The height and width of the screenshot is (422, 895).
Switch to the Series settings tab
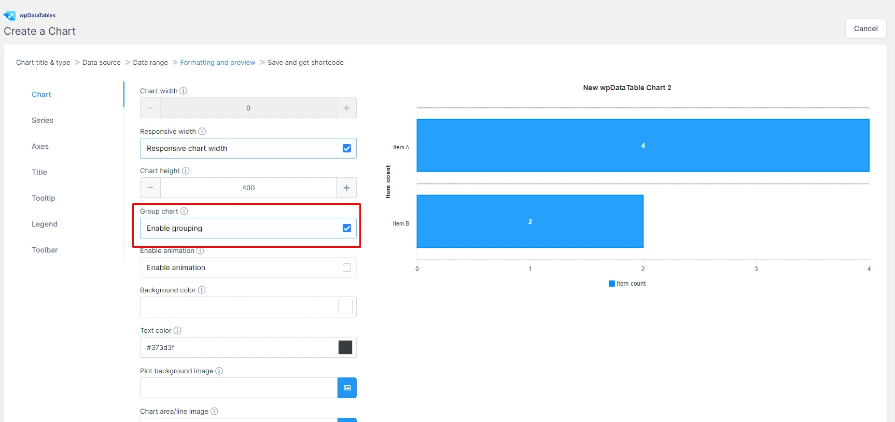click(x=43, y=120)
